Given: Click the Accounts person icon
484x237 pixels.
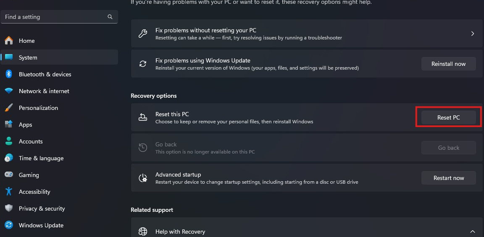Looking at the screenshot, I should 9,141.
